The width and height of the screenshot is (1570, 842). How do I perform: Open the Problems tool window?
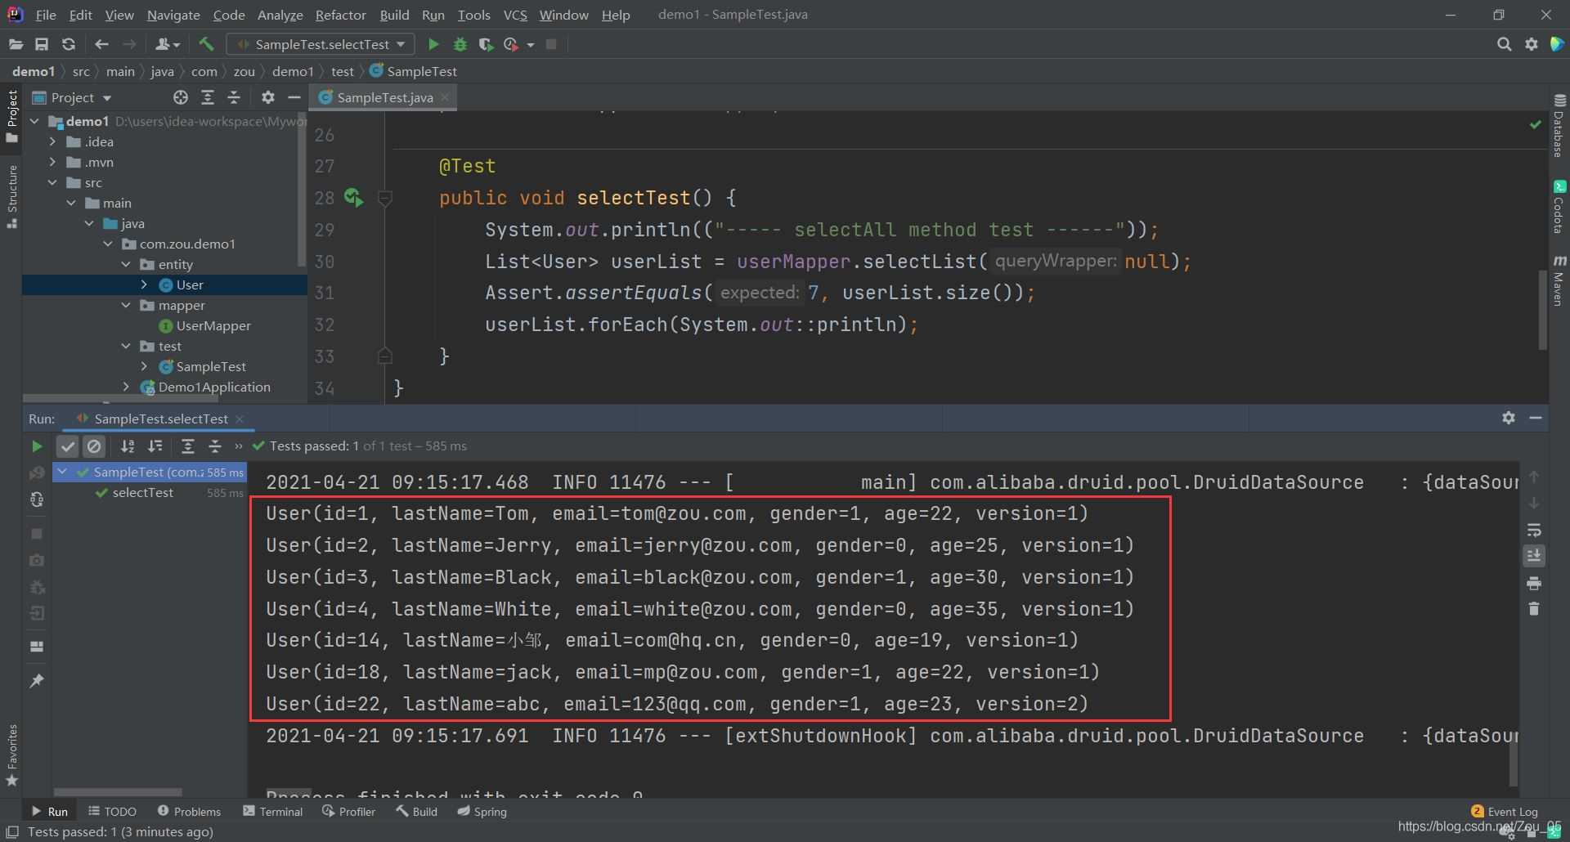tap(189, 812)
